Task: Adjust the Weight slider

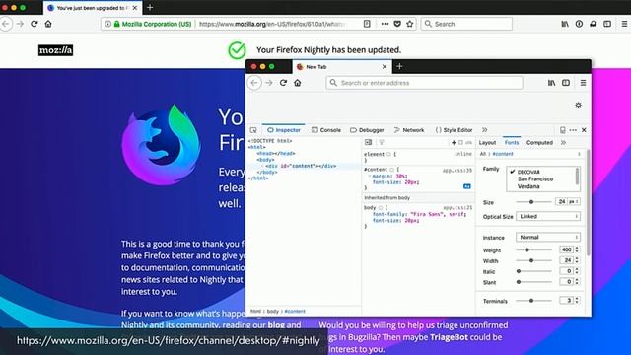Action: [533, 249]
